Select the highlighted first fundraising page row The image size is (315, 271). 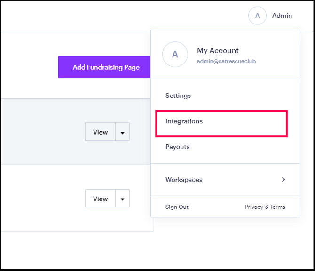point(42,132)
